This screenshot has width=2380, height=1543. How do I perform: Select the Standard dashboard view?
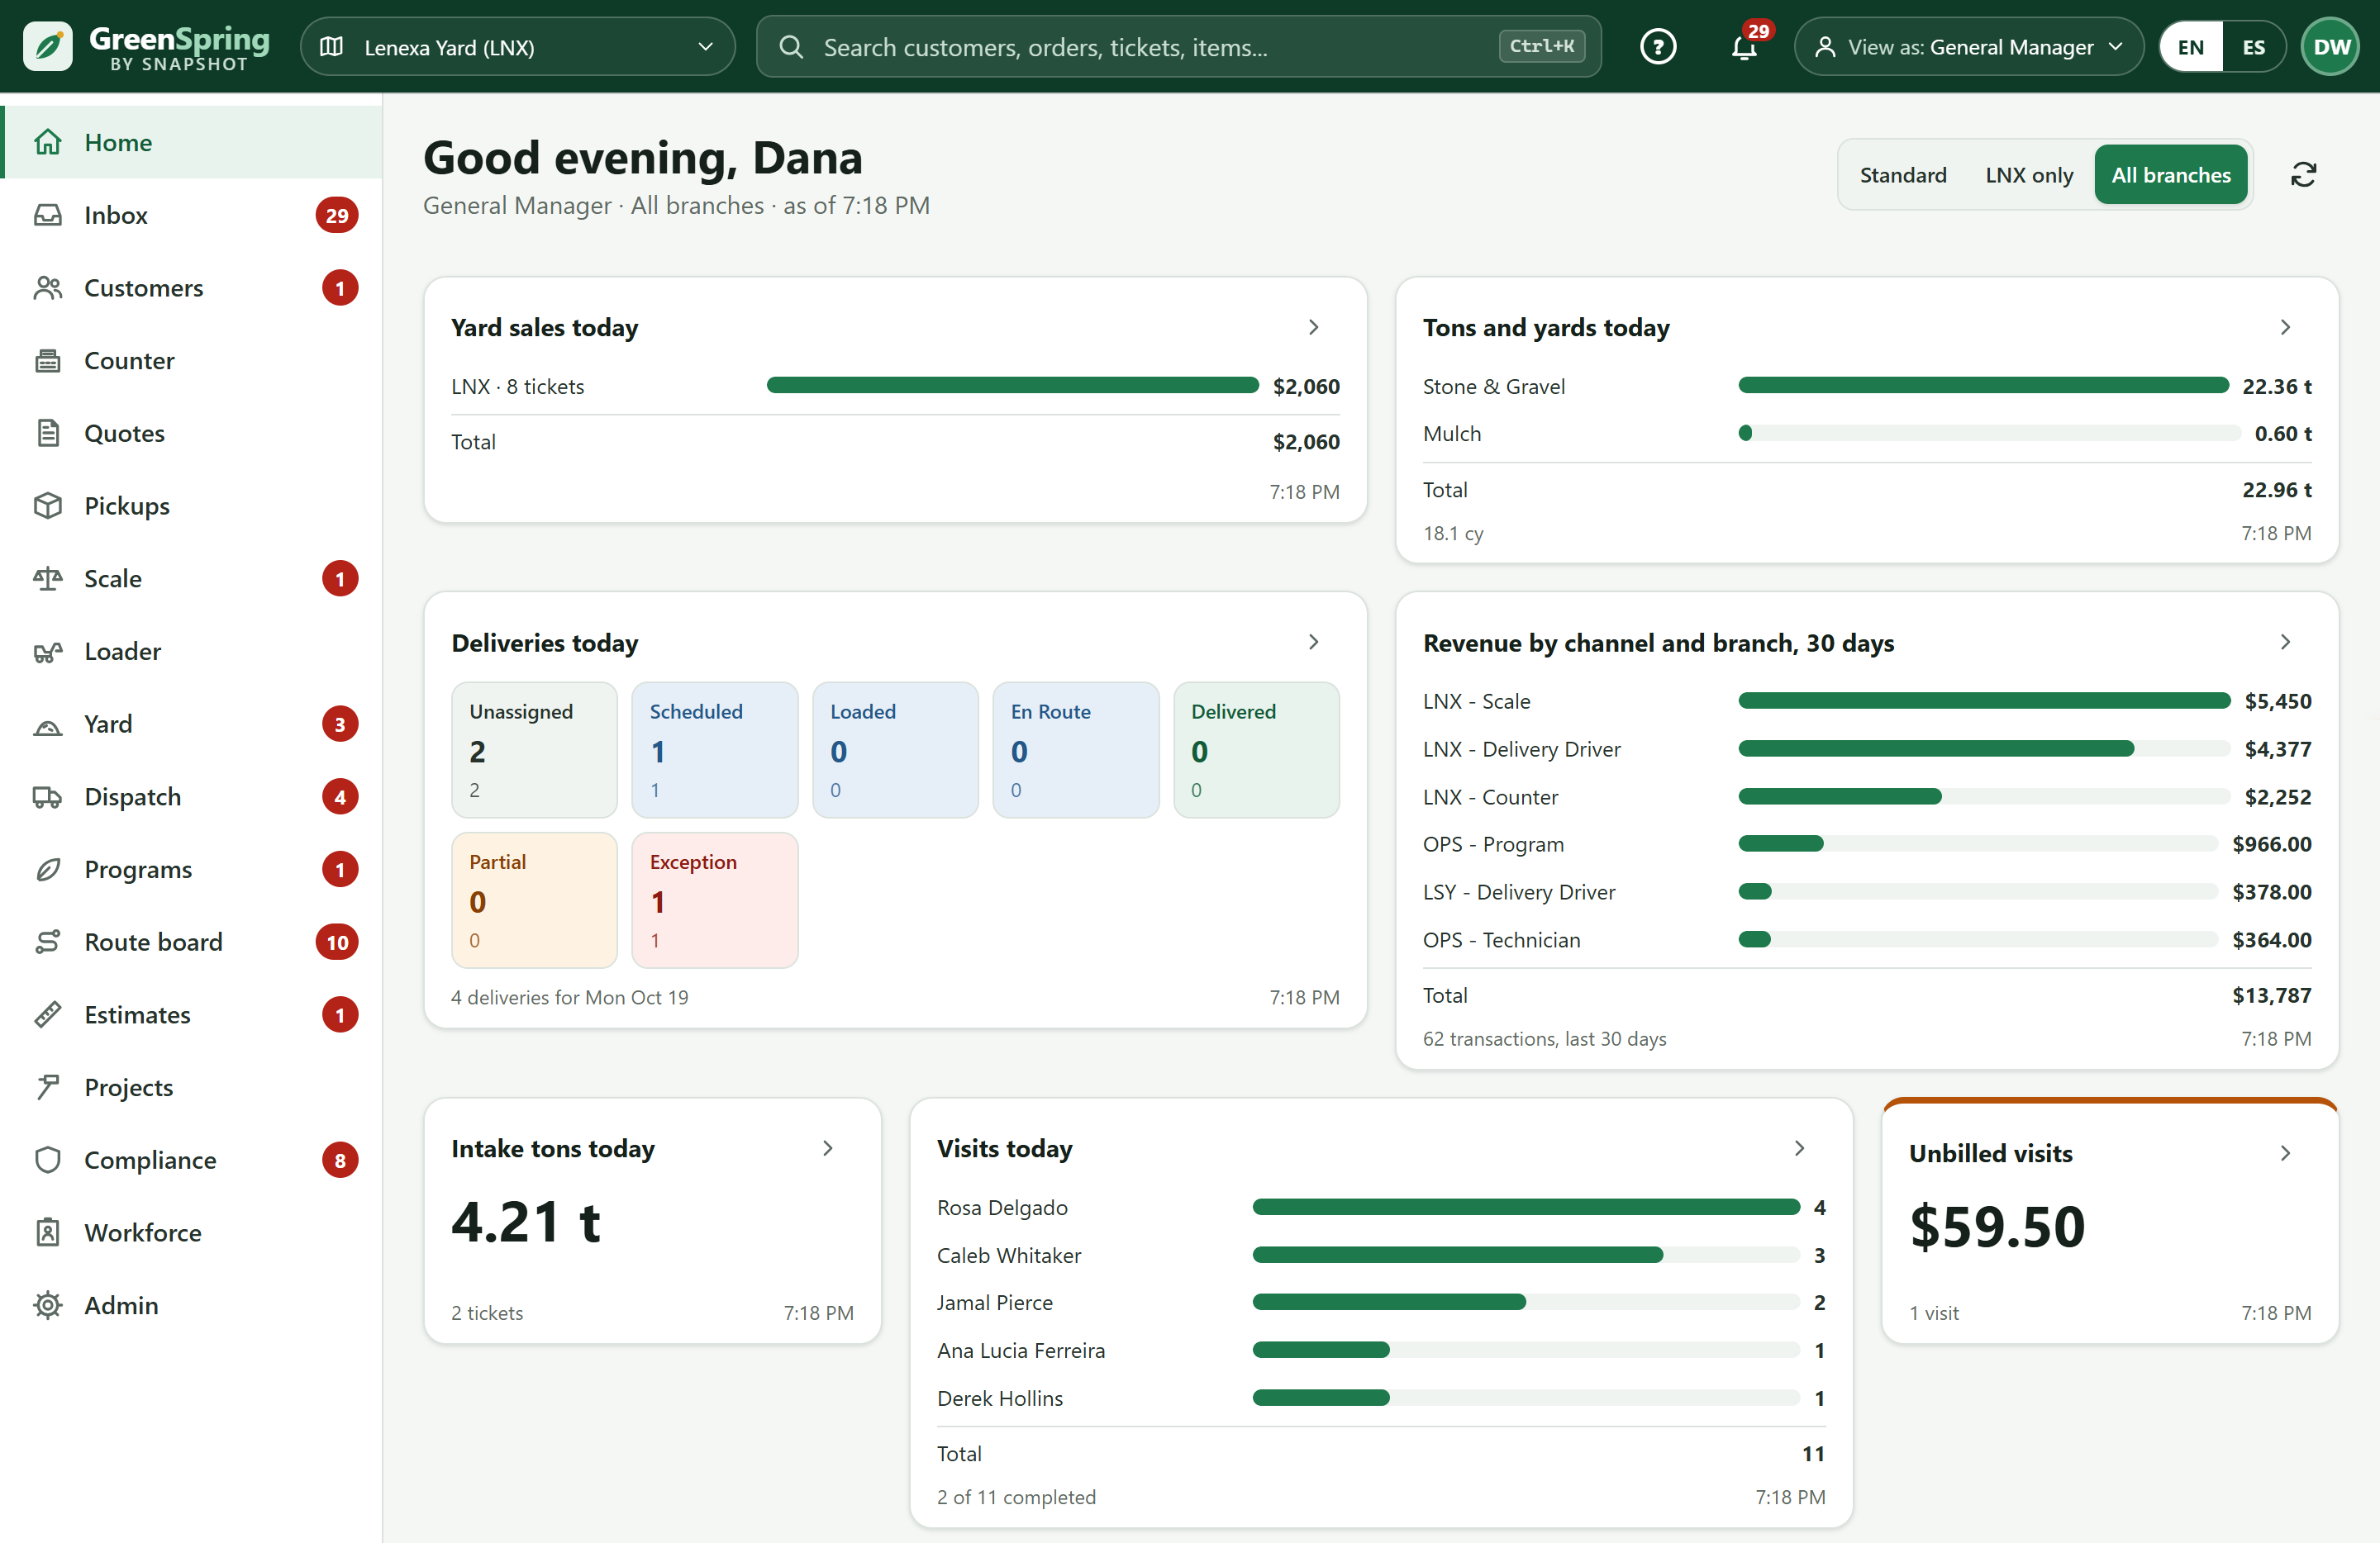pos(1903,175)
